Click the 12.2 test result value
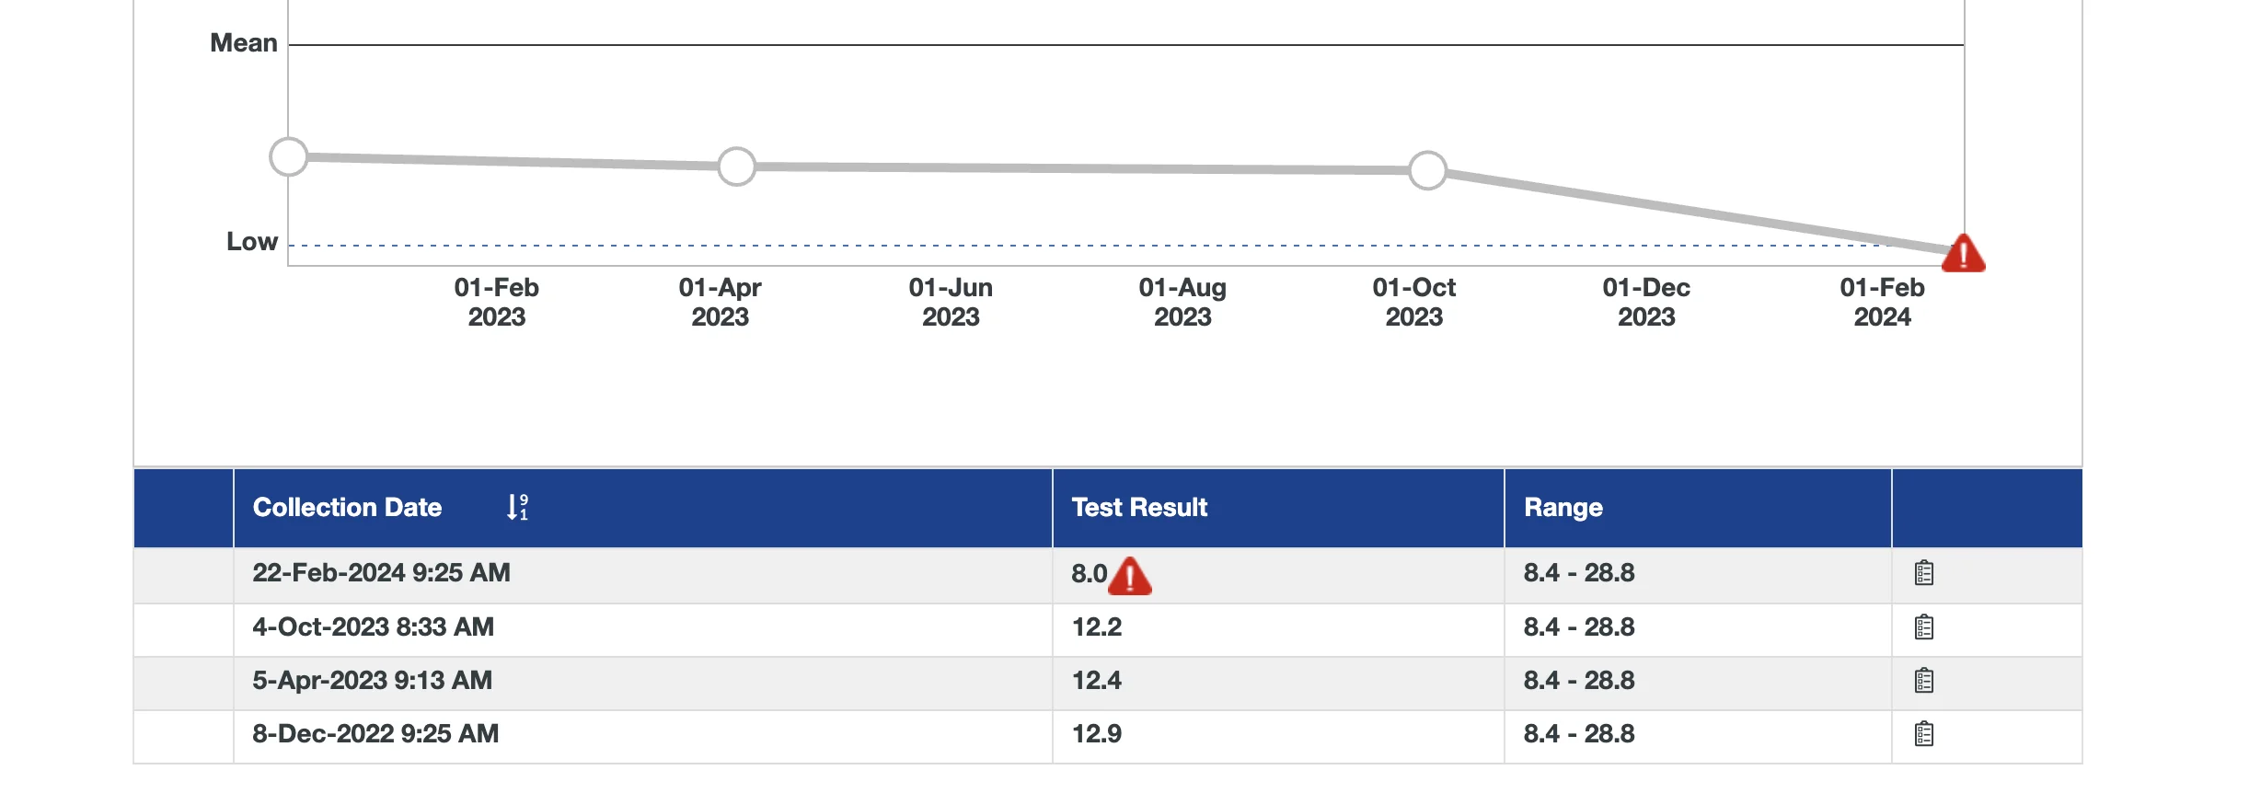2249x793 pixels. click(1096, 627)
